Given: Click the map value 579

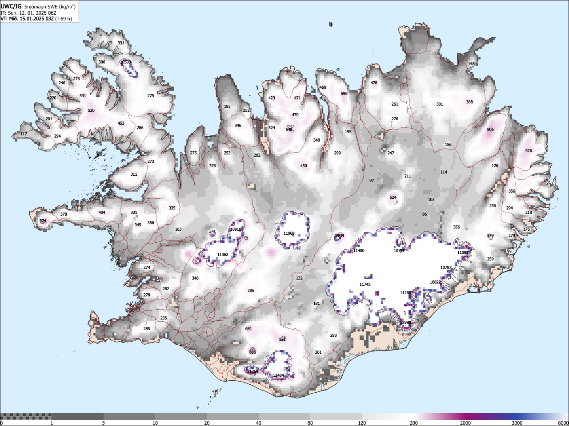Looking at the screenshot, I should tap(490, 236).
